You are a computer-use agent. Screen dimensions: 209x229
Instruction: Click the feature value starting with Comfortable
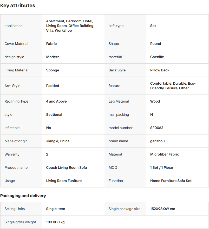click(173, 86)
